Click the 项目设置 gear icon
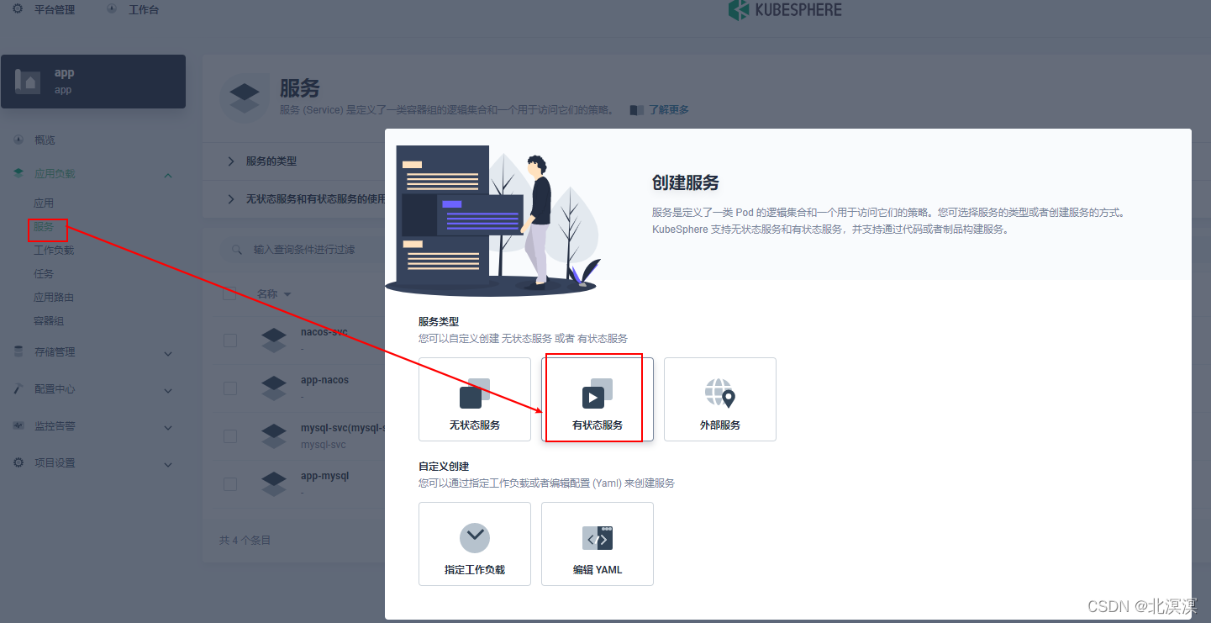The height and width of the screenshot is (623, 1211). pyautogui.click(x=18, y=462)
